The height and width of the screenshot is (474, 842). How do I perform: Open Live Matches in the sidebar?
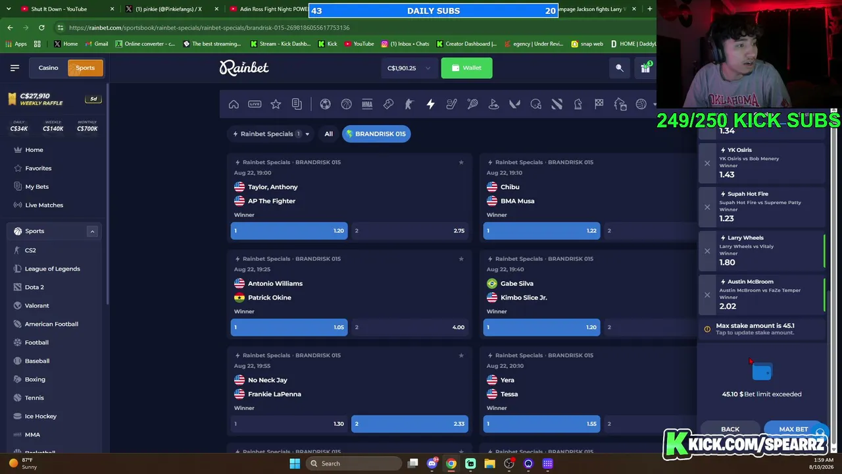[55, 205]
